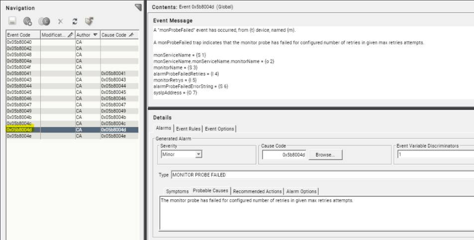Click the sort indicator on Cause Code column

tap(131, 35)
